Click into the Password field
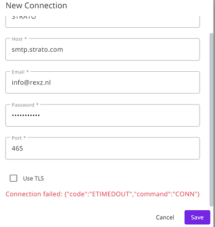Viewport: 215px width, 227px height. pyautogui.click(x=103, y=115)
